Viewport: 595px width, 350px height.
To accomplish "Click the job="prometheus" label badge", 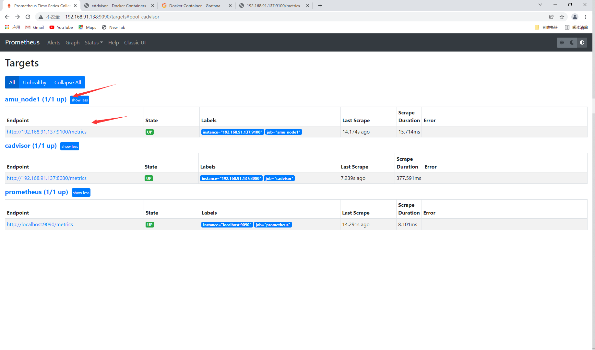I will (273, 225).
